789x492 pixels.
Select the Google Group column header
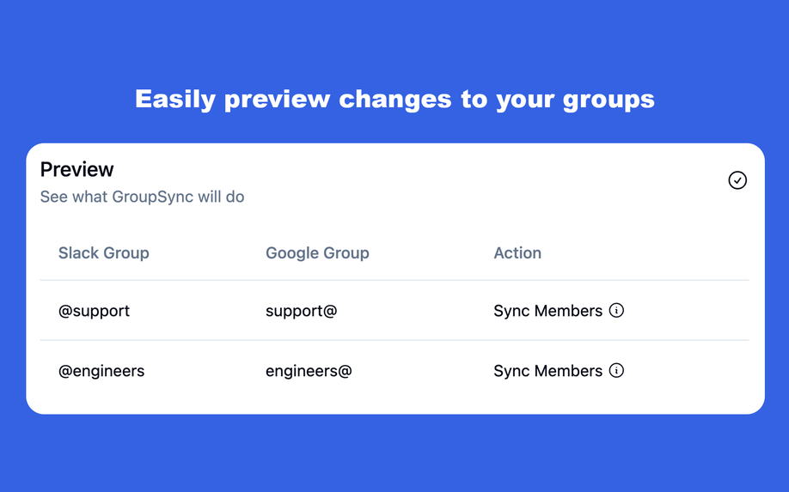317,252
